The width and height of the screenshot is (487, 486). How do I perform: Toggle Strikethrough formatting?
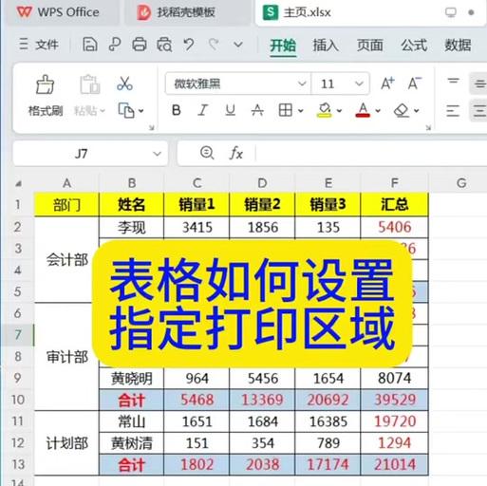click(x=257, y=110)
